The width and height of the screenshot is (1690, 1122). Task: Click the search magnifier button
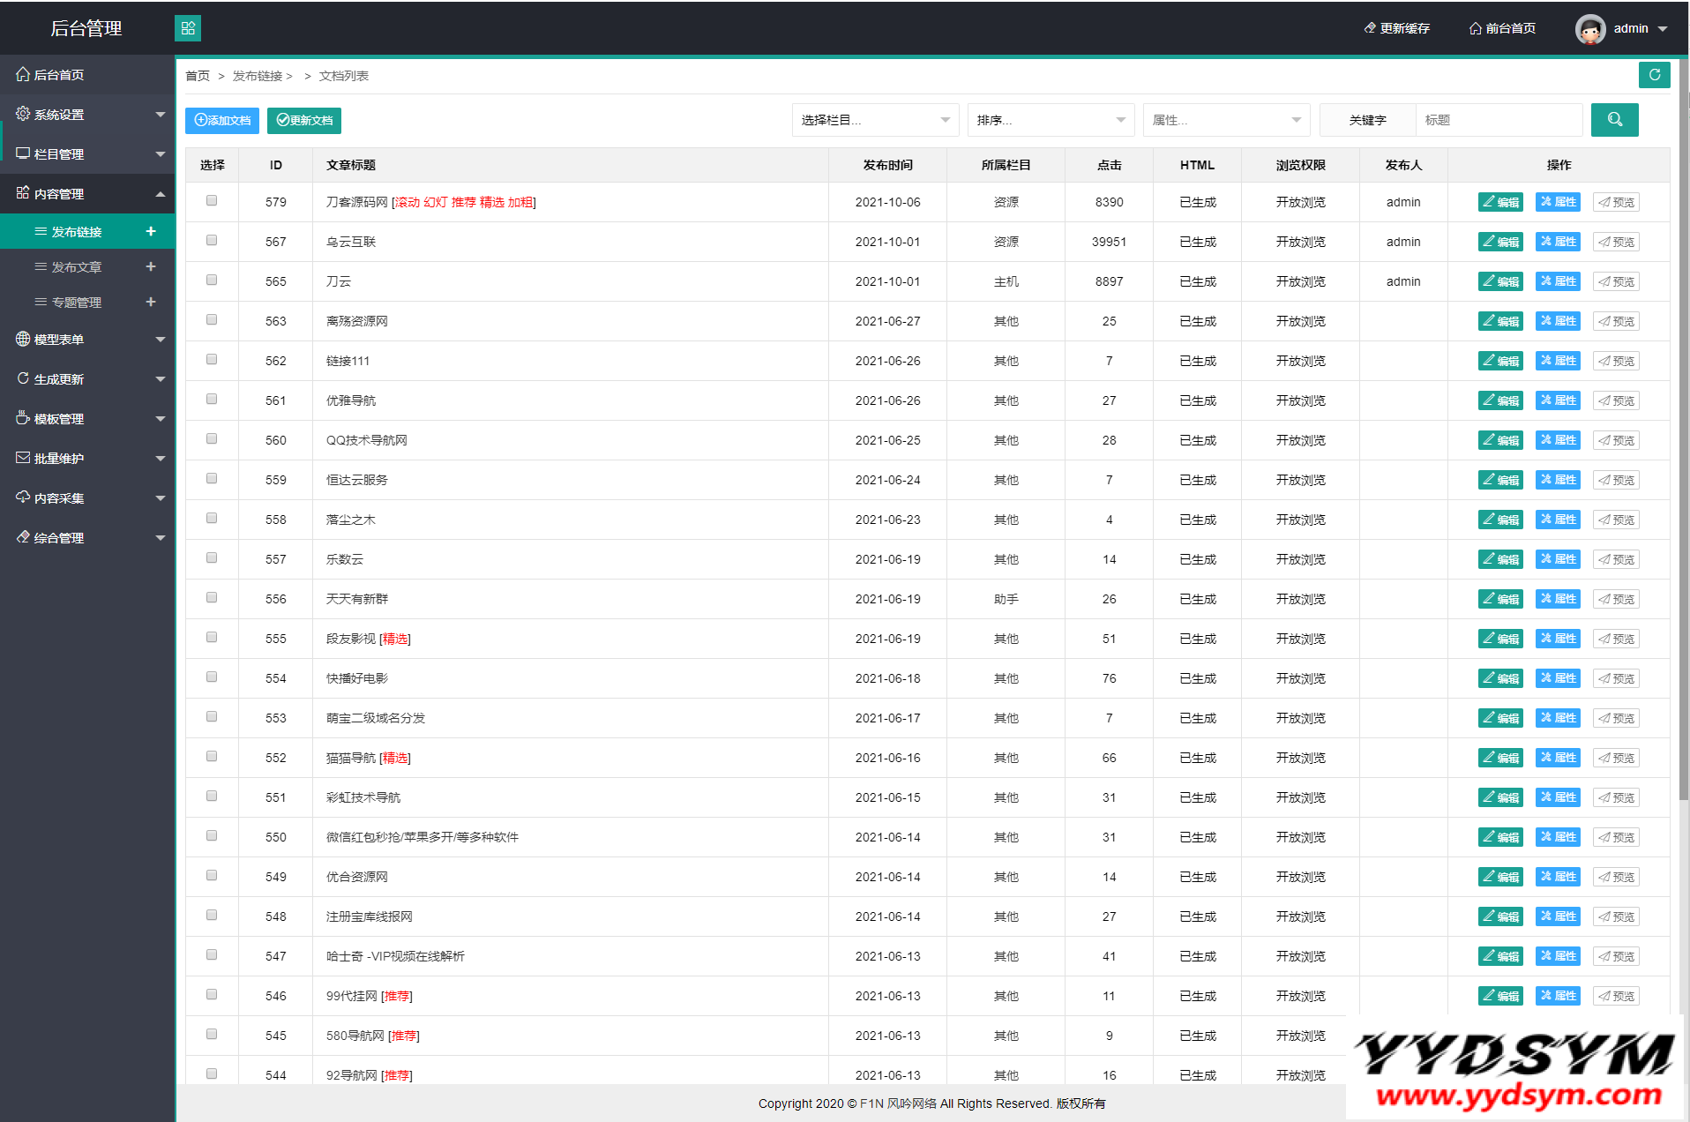coord(1614,120)
